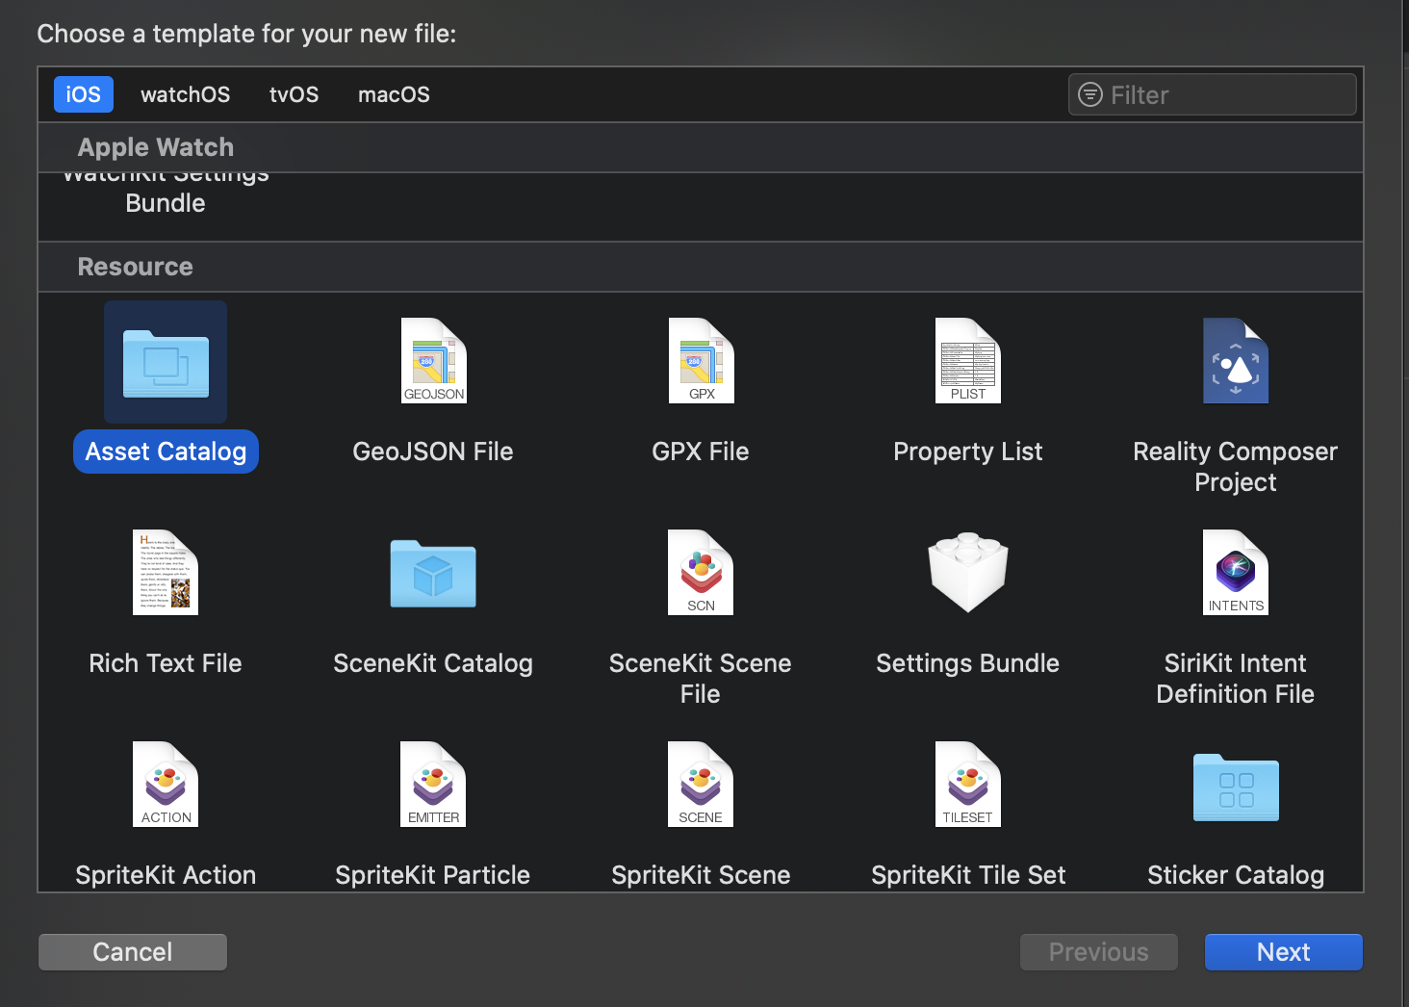Click the SpriteKit Scene label
The width and height of the screenshot is (1409, 1007).
tap(701, 875)
